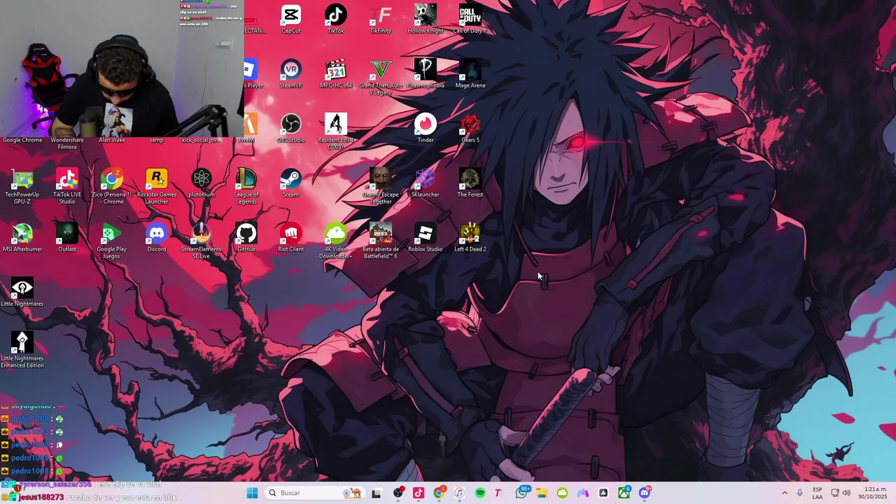Switch to Chrome on the taskbar
896x504 pixels.
click(x=439, y=493)
